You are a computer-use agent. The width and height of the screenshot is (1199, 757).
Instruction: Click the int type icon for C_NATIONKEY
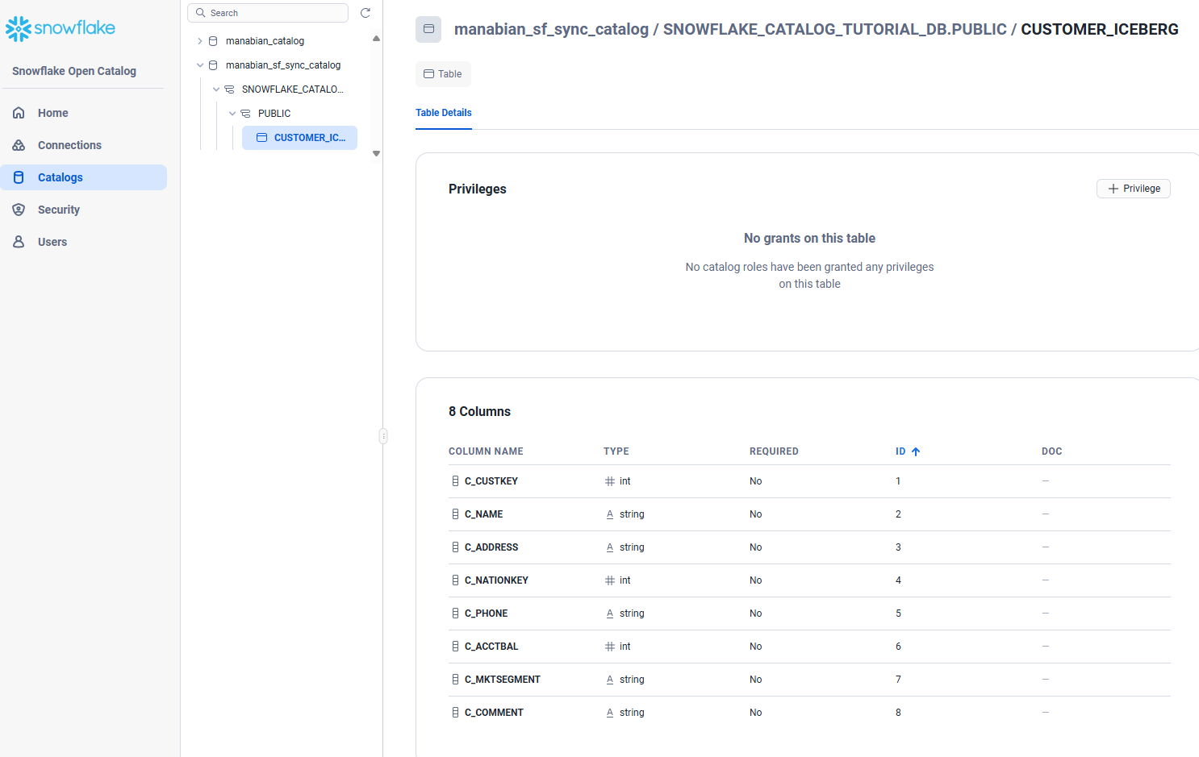tap(610, 580)
